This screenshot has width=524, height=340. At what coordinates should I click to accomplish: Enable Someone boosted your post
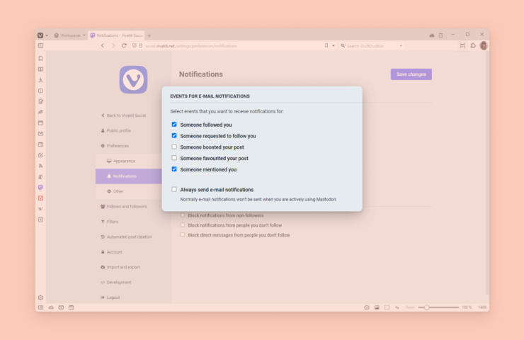tap(174, 147)
